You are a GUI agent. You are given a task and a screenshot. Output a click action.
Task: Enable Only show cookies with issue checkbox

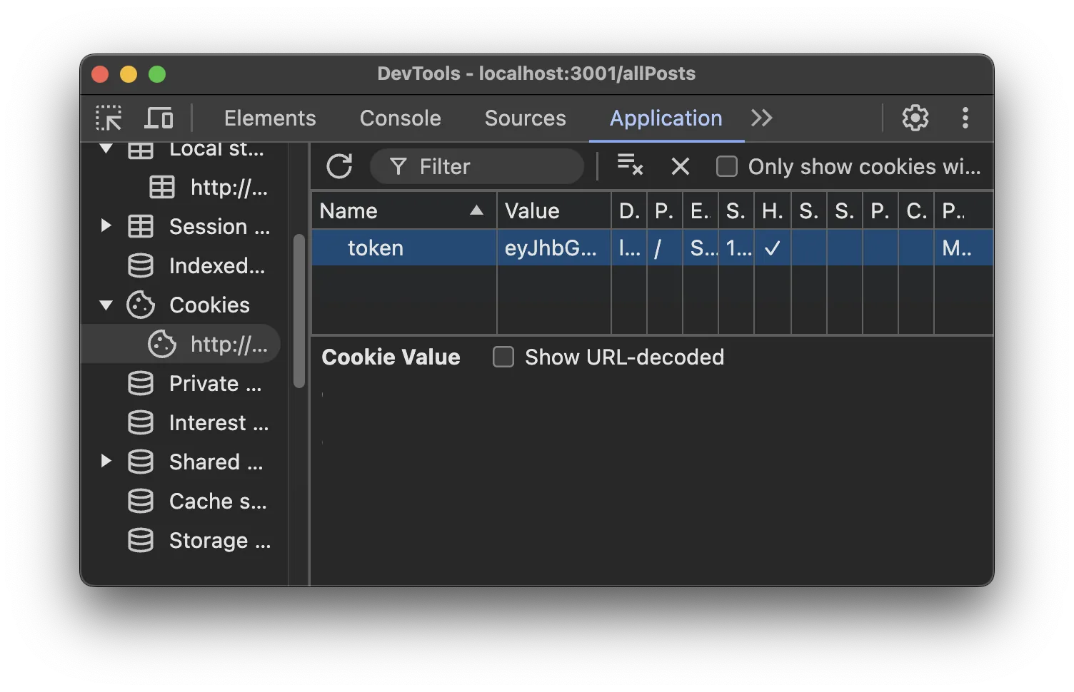point(727,166)
